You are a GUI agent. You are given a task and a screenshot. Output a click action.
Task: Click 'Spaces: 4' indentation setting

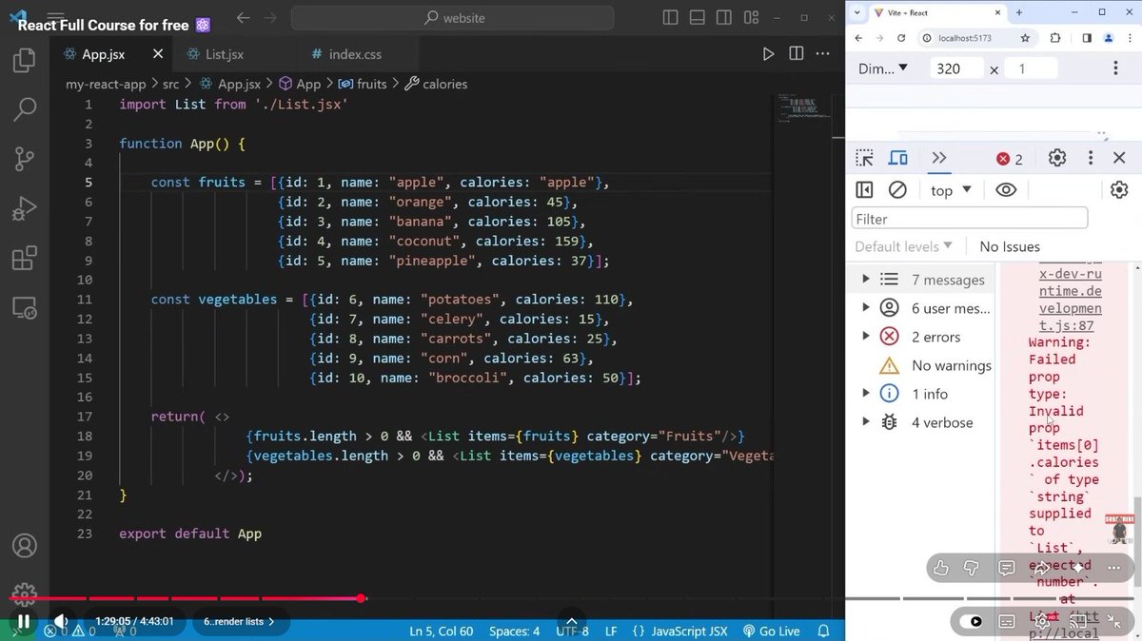click(515, 631)
